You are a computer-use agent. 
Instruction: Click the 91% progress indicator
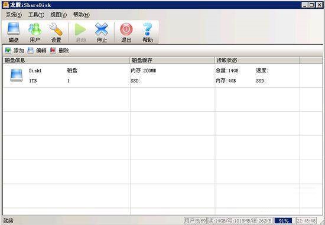[284, 221]
